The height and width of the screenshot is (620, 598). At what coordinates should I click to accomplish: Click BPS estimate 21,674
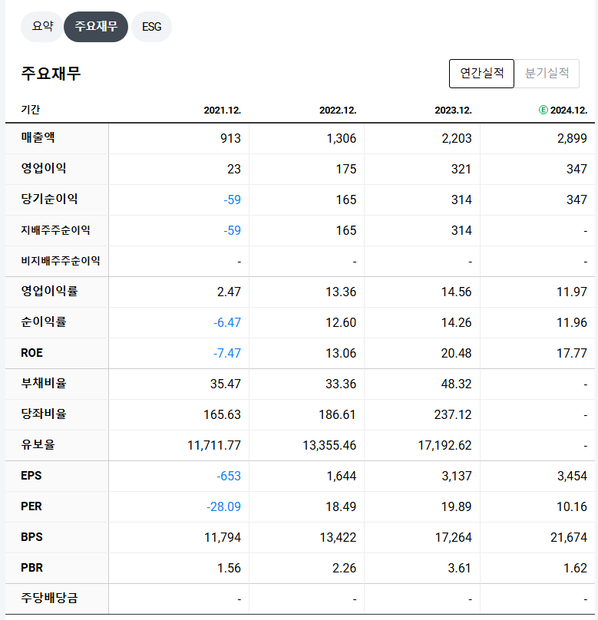(569, 538)
